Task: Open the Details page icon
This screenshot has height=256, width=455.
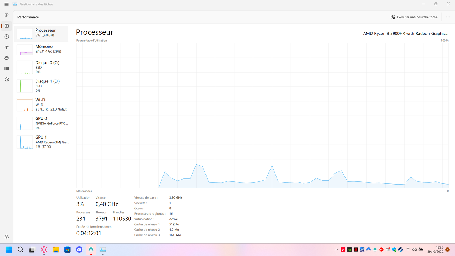Action: (x=6, y=69)
